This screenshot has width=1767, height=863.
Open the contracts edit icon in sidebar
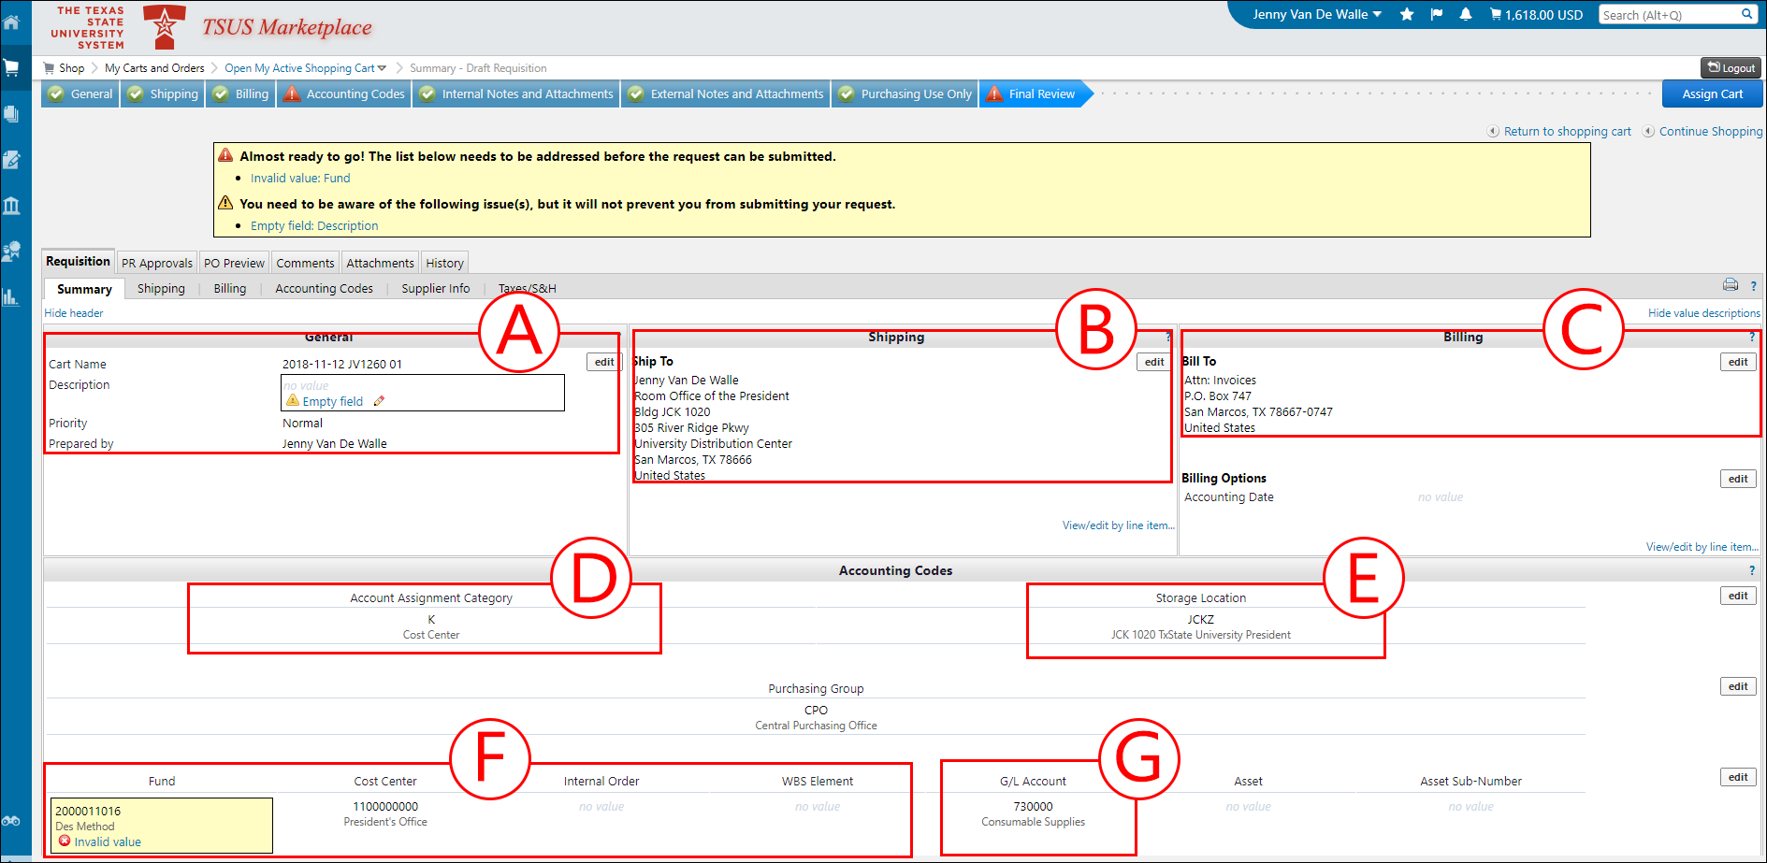point(11,160)
